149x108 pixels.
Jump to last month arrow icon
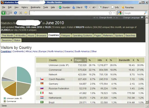(x=117, y=18)
